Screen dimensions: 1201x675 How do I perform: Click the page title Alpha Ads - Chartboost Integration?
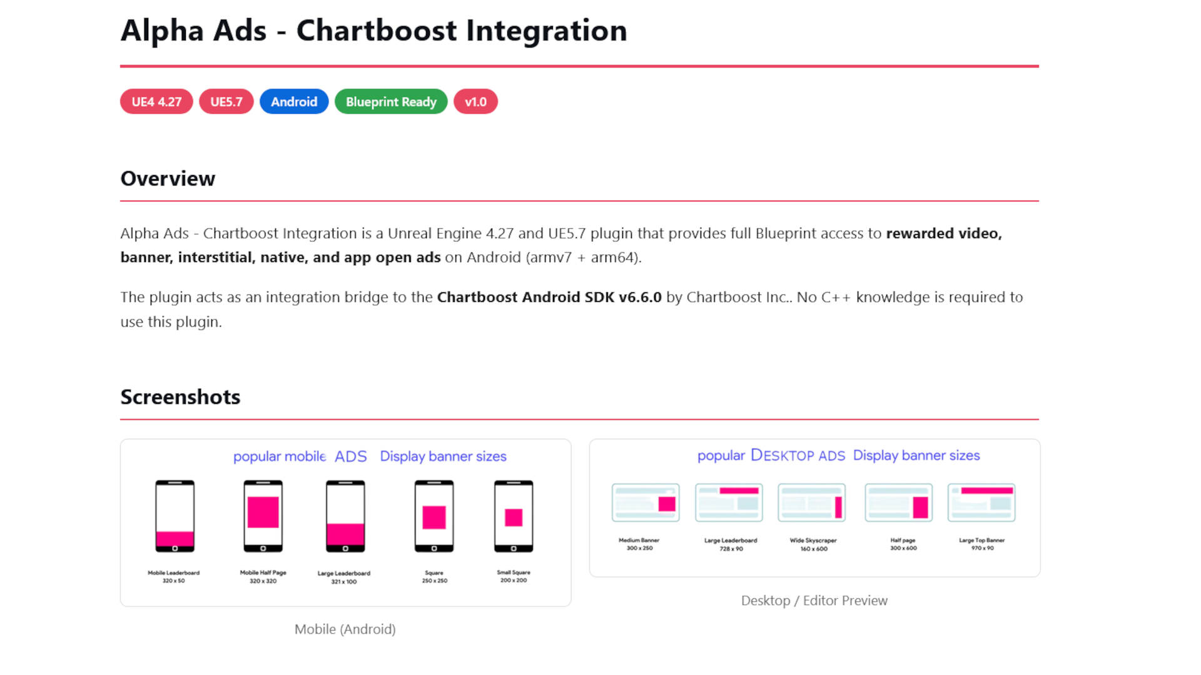tap(373, 31)
